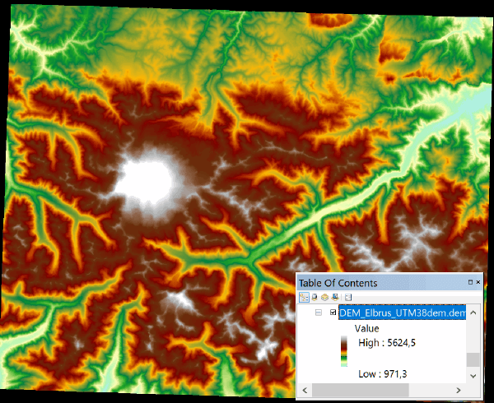The width and height of the screenshot is (494, 403).
Task: Open the Table Of Contents options icon
Action: click(348, 296)
